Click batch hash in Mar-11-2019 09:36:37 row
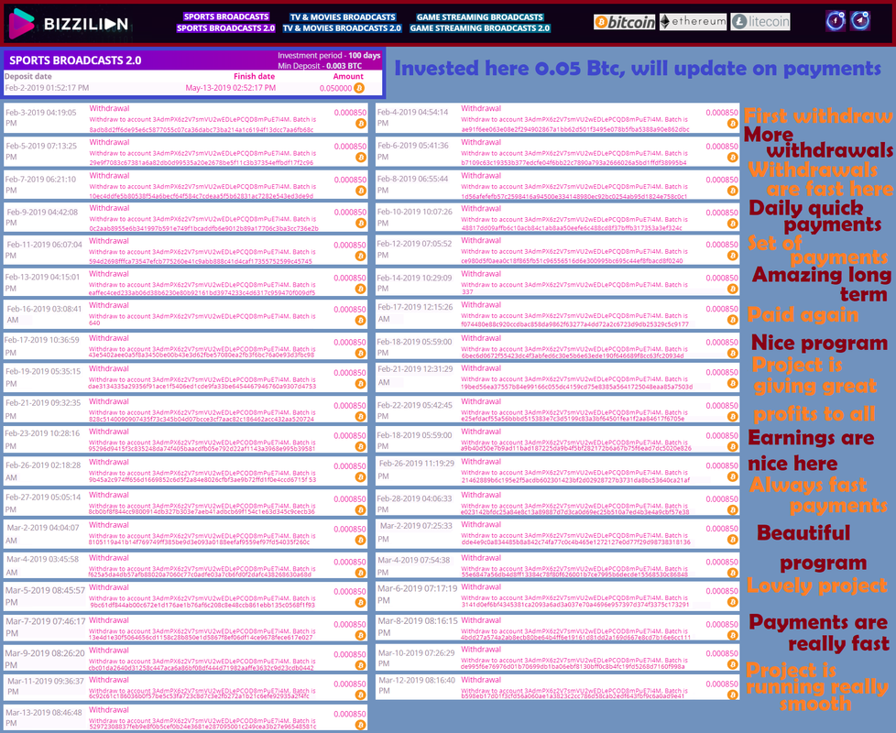This screenshot has height=733, width=896. click(x=200, y=696)
